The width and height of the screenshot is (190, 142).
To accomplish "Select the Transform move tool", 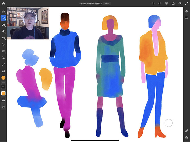I will tap(4, 44).
